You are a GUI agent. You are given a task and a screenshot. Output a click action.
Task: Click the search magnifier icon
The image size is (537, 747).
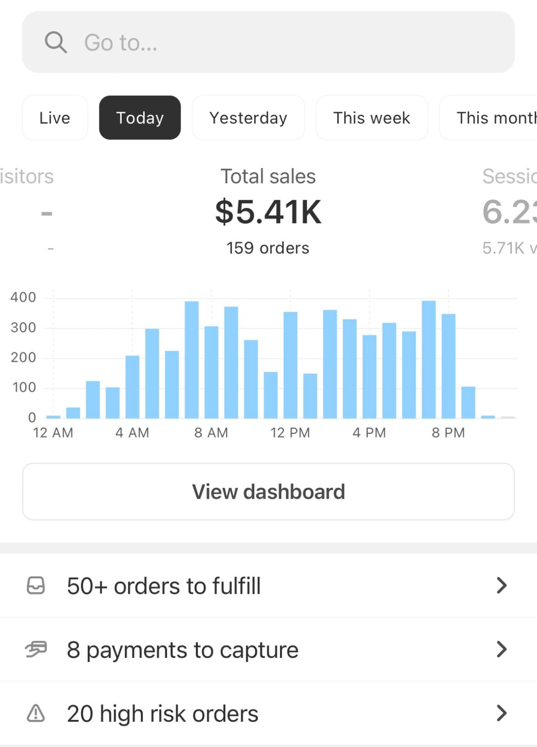pyautogui.click(x=56, y=42)
